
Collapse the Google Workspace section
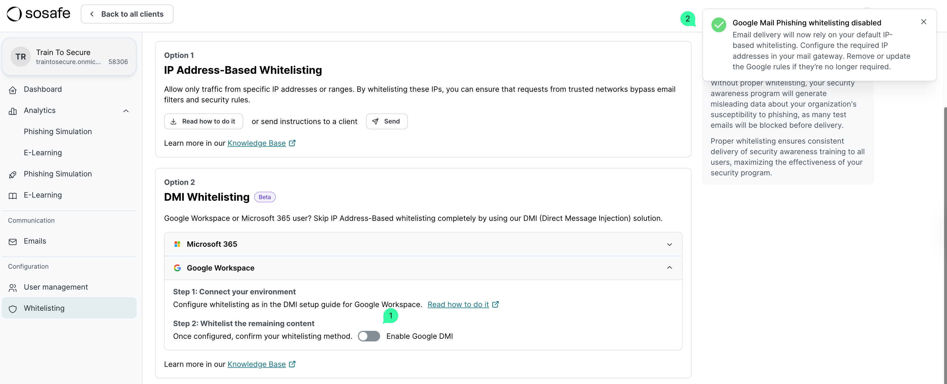tap(669, 268)
